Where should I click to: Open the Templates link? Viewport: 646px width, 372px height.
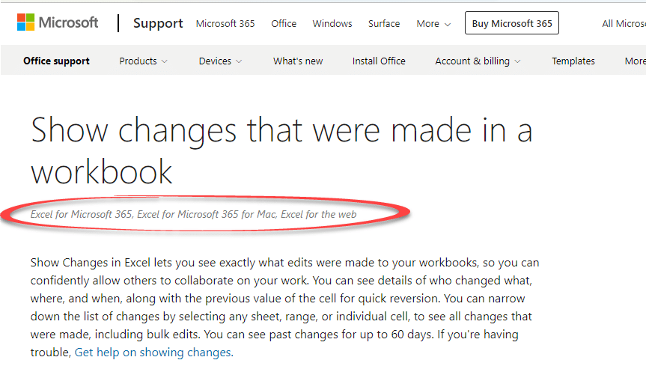pos(573,61)
